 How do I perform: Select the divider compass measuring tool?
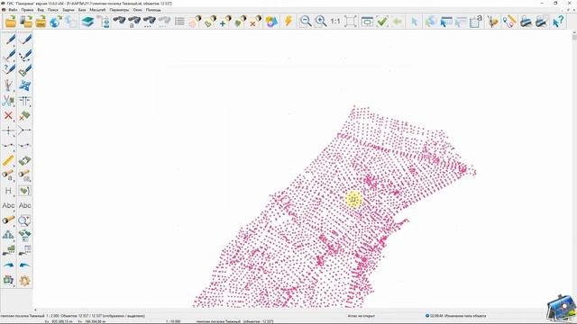(x=492, y=22)
